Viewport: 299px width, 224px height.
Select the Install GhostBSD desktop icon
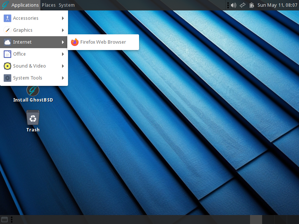click(33, 90)
